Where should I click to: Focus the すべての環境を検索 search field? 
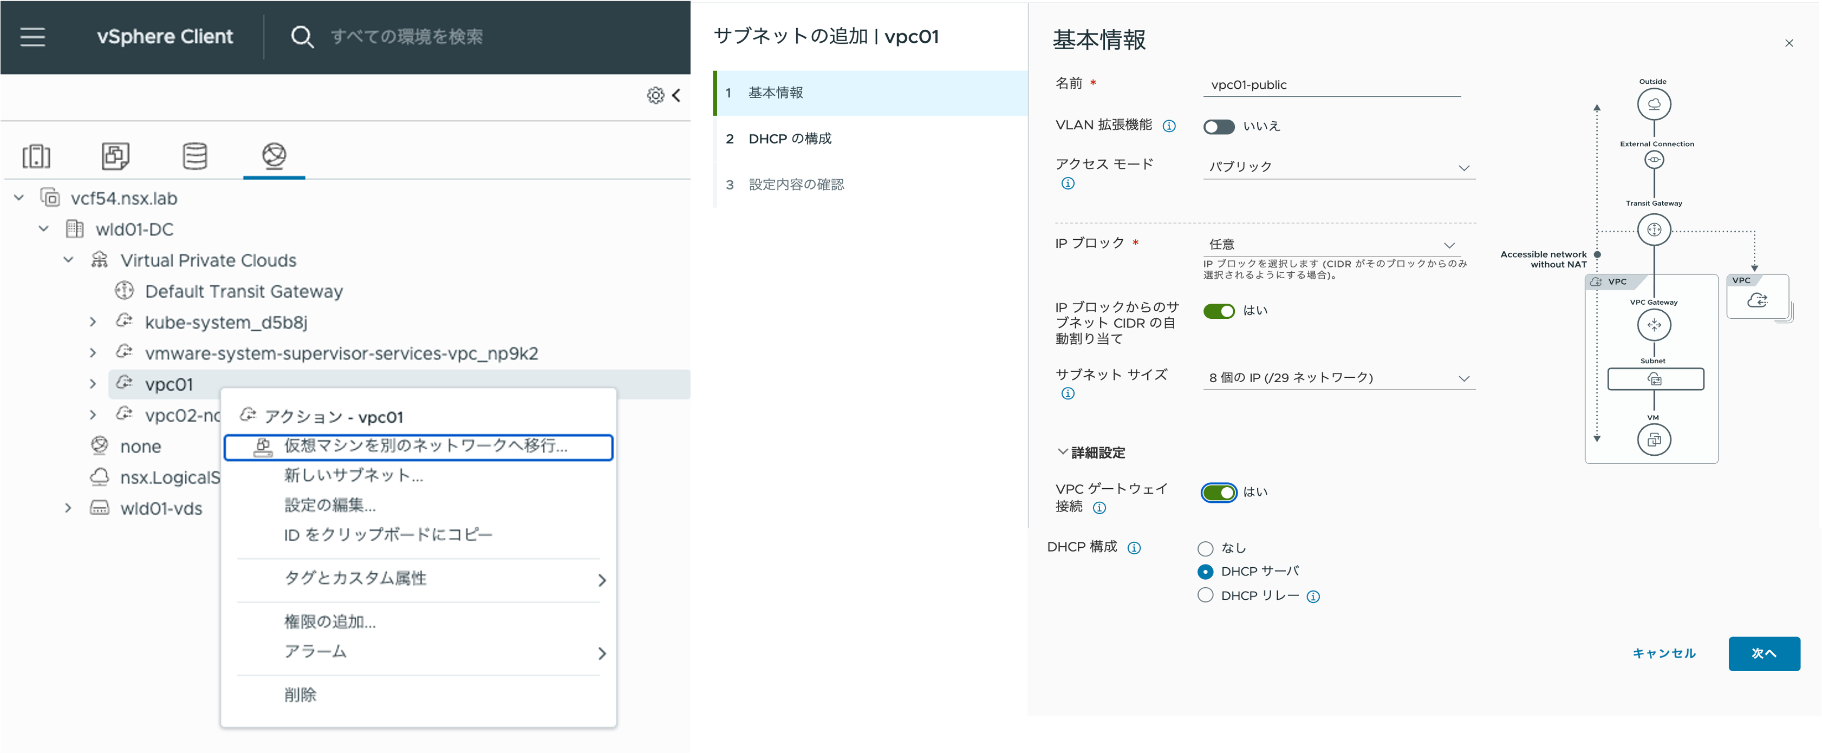[x=407, y=37]
